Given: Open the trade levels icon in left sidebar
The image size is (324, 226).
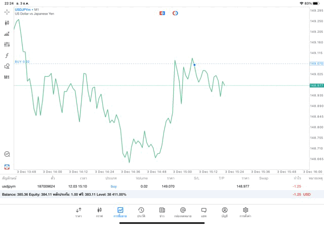Looking at the screenshot, I should pos(7,34).
